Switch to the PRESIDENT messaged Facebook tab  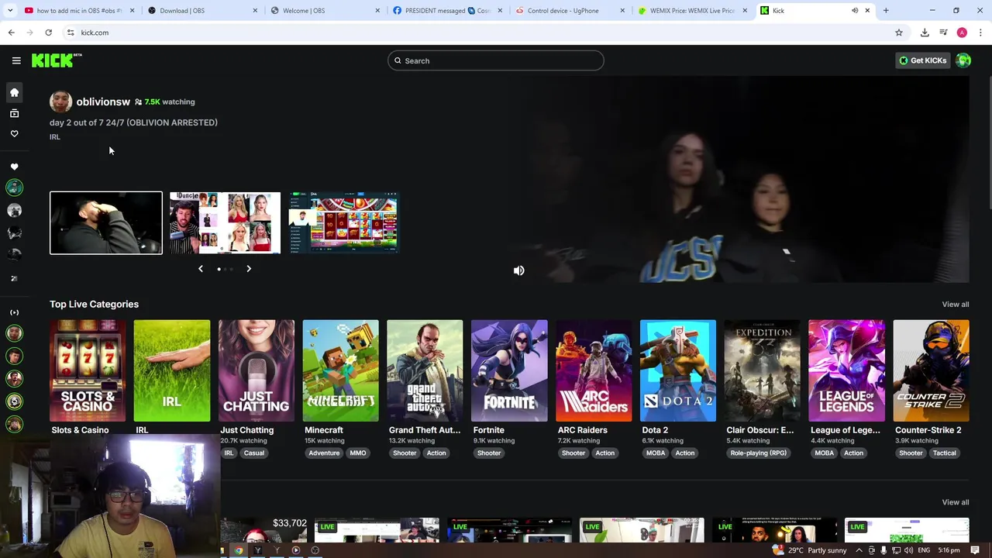(449, 11)
